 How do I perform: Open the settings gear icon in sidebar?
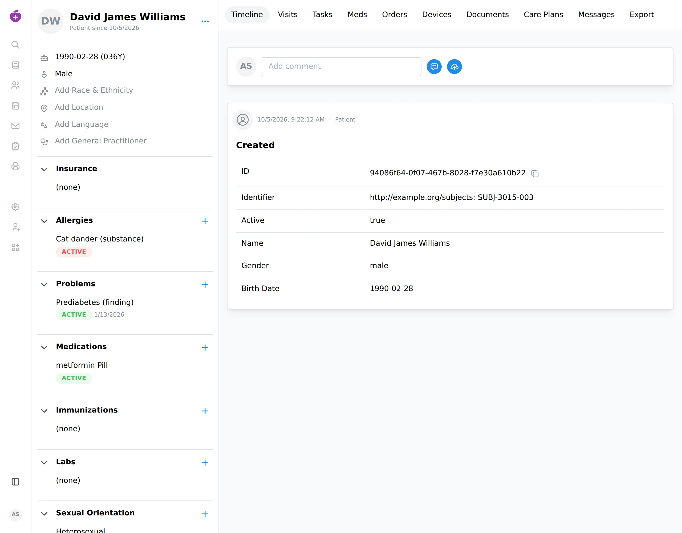tap(15, 207)
